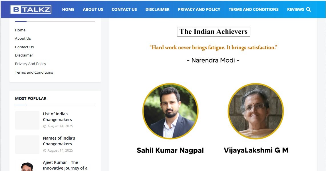Switch to the DISCLAIMER navigation tab
The image size is (326, 171).
click(x=157, y=9)
